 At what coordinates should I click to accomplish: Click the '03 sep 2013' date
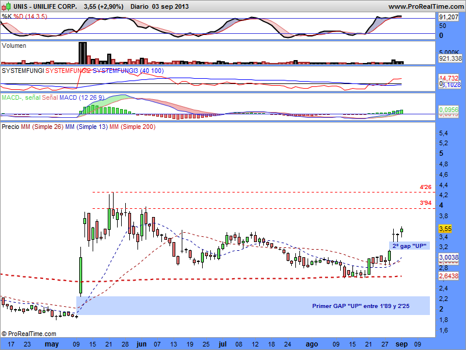[x=170, y=6]
